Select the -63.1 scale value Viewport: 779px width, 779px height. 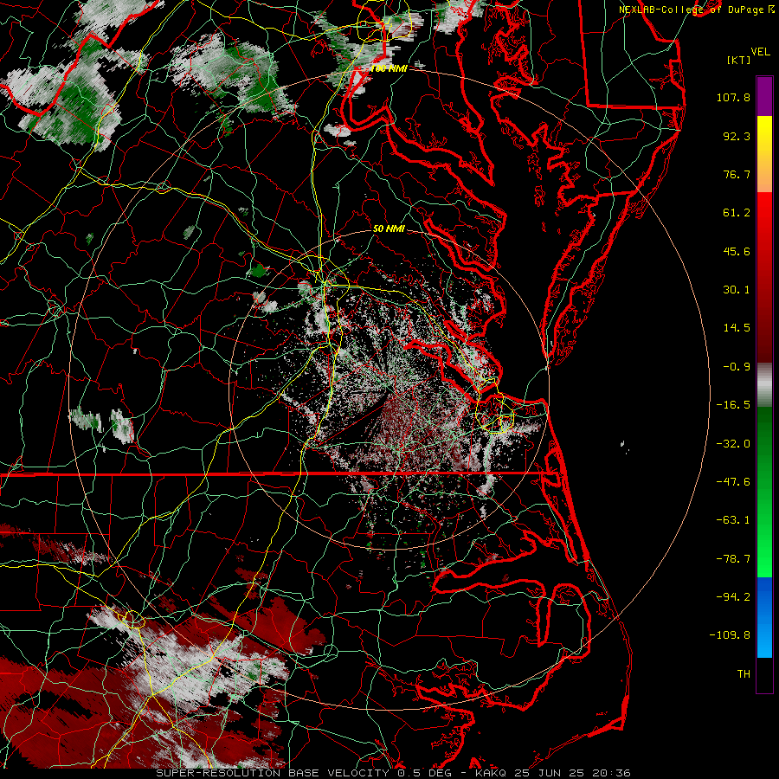click(733, 520)
